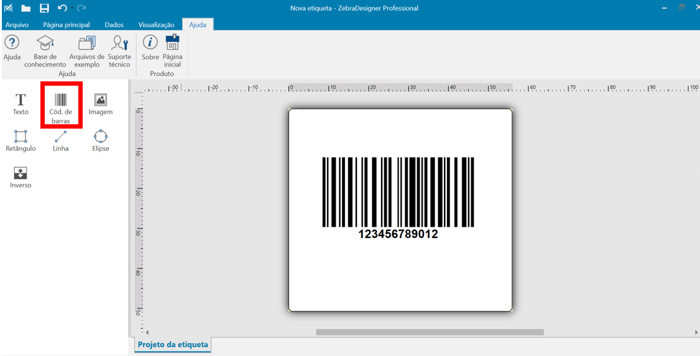This screenshot has width=700, height=356.
Task: Pick the Retângulo shape tool
Action: 21,140
